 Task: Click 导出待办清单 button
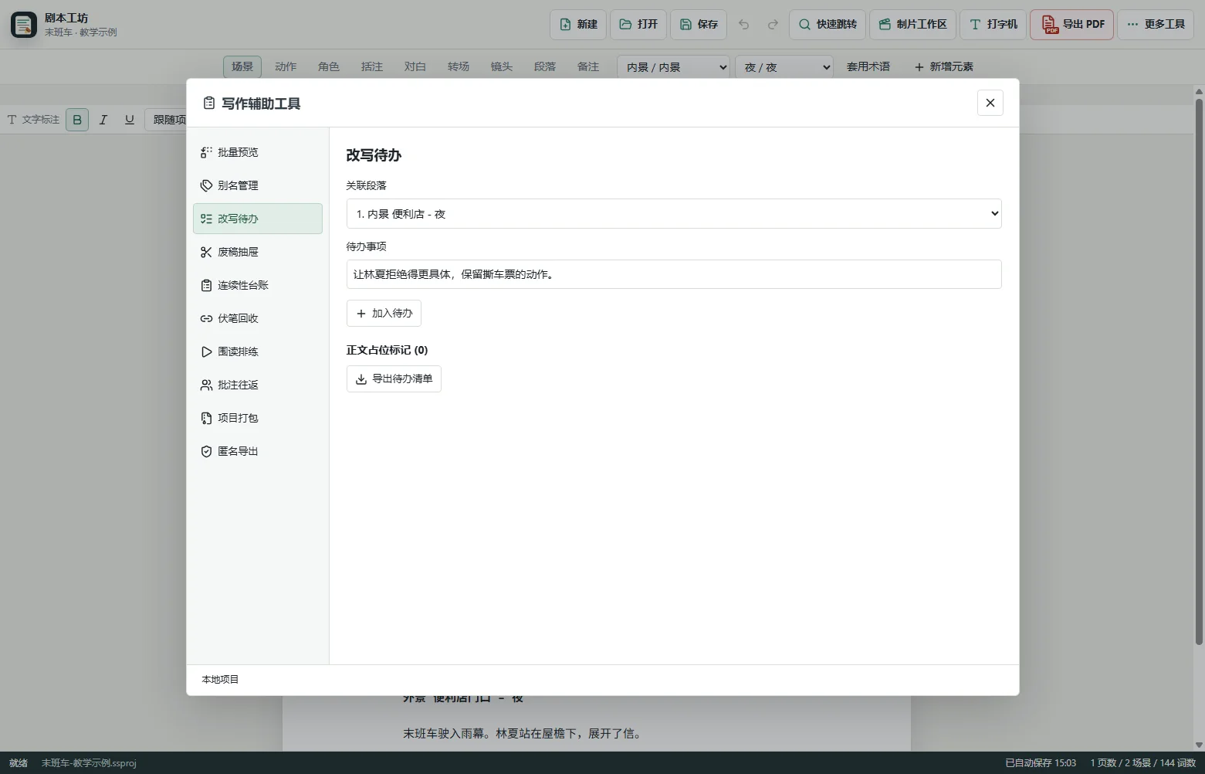(x=394, y=379)
